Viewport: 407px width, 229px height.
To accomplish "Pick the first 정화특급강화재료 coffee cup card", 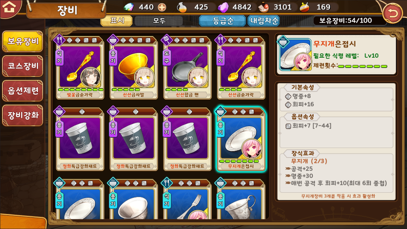I will coord(80,139).
